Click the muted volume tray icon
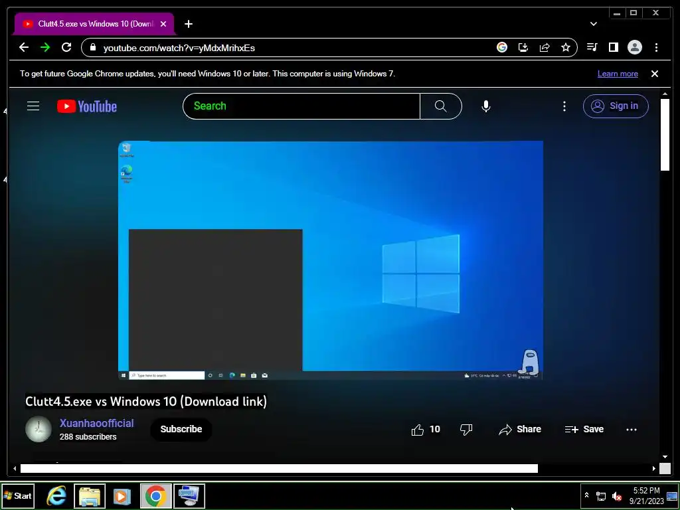The width and height of the screenshot is (680, 510). pyautogui.click(x=616, y=496)
